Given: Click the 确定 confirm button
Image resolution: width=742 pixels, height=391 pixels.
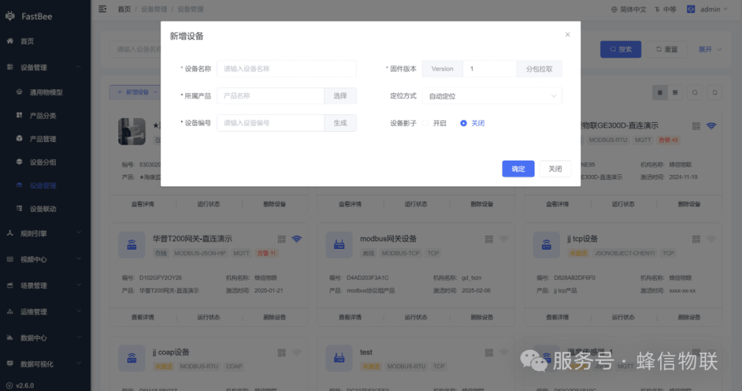Looking at the screenshot, I should point(518,169).
